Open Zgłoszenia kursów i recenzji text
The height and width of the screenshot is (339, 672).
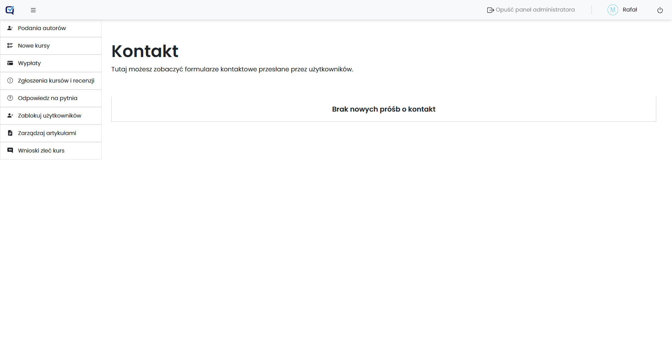pos(56,81)
